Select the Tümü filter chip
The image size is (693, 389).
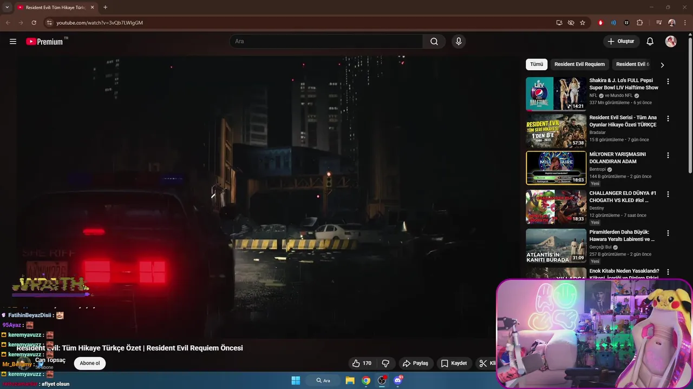click(x=537, y=64)
